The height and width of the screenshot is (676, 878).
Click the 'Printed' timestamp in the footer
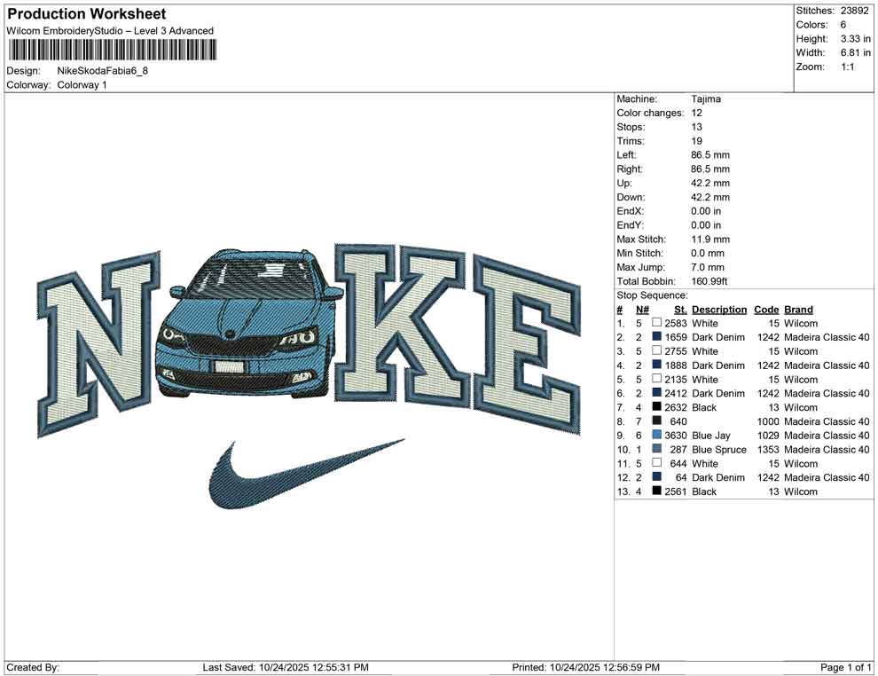[x=585, y=667]
